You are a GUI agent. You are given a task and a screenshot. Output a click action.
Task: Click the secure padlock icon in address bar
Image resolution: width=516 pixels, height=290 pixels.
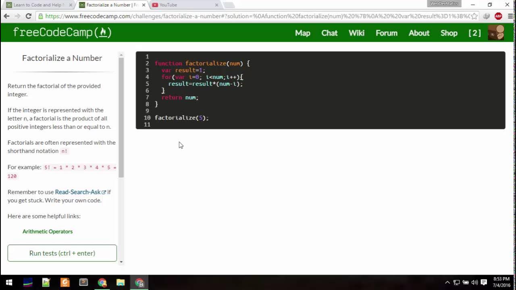click(x=40, y=16)
